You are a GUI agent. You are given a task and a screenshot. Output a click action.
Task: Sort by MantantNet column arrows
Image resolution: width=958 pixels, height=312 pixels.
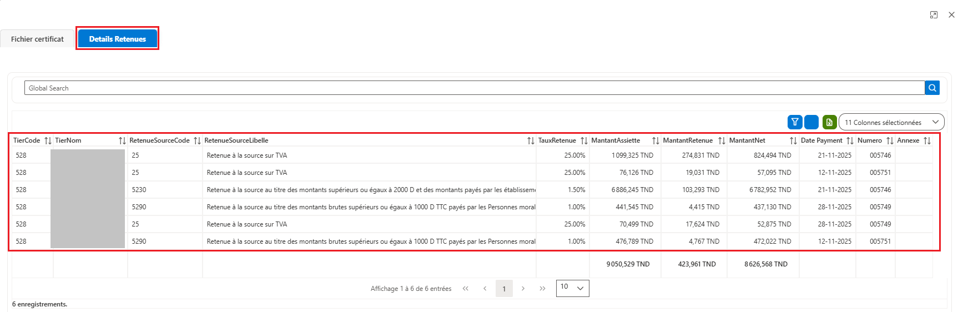(793, 140)
